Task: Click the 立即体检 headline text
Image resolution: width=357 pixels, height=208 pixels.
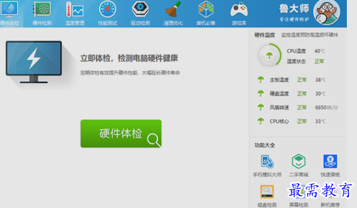Action: (129, 58)
